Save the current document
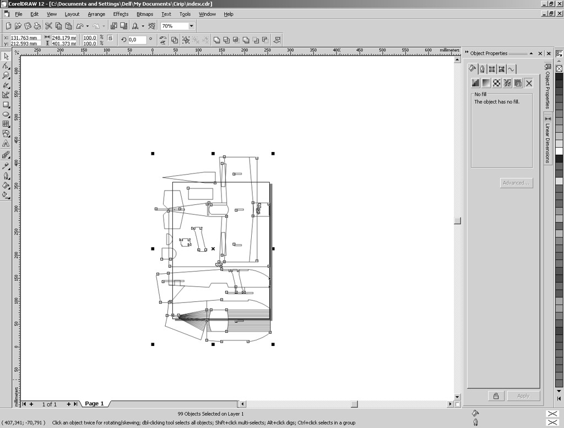 click(28, 26)
